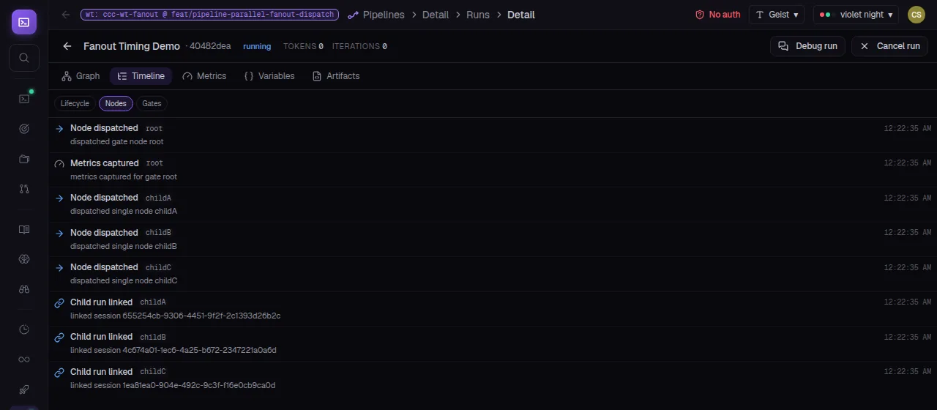Image resolution: width=937 pixels, height=410 pixels.
Task: Open the rocket sidebar icon
Action: point(24,389)
